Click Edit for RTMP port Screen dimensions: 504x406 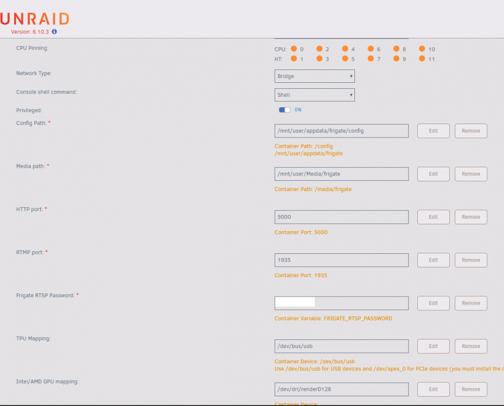coord(434,260)
